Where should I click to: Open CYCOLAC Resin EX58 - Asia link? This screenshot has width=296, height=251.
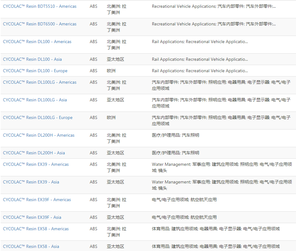pos(31,246)
